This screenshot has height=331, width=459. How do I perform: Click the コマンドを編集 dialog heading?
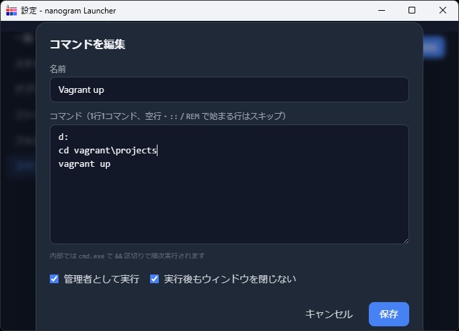[x=87, y=44]
